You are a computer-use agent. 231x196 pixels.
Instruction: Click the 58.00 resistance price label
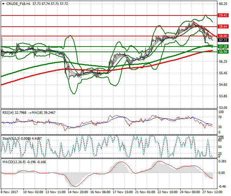pos(223,36)
